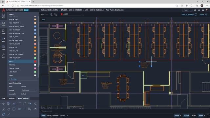
Task: Select the Explode tool icon
Action: [x=9, y=114]
